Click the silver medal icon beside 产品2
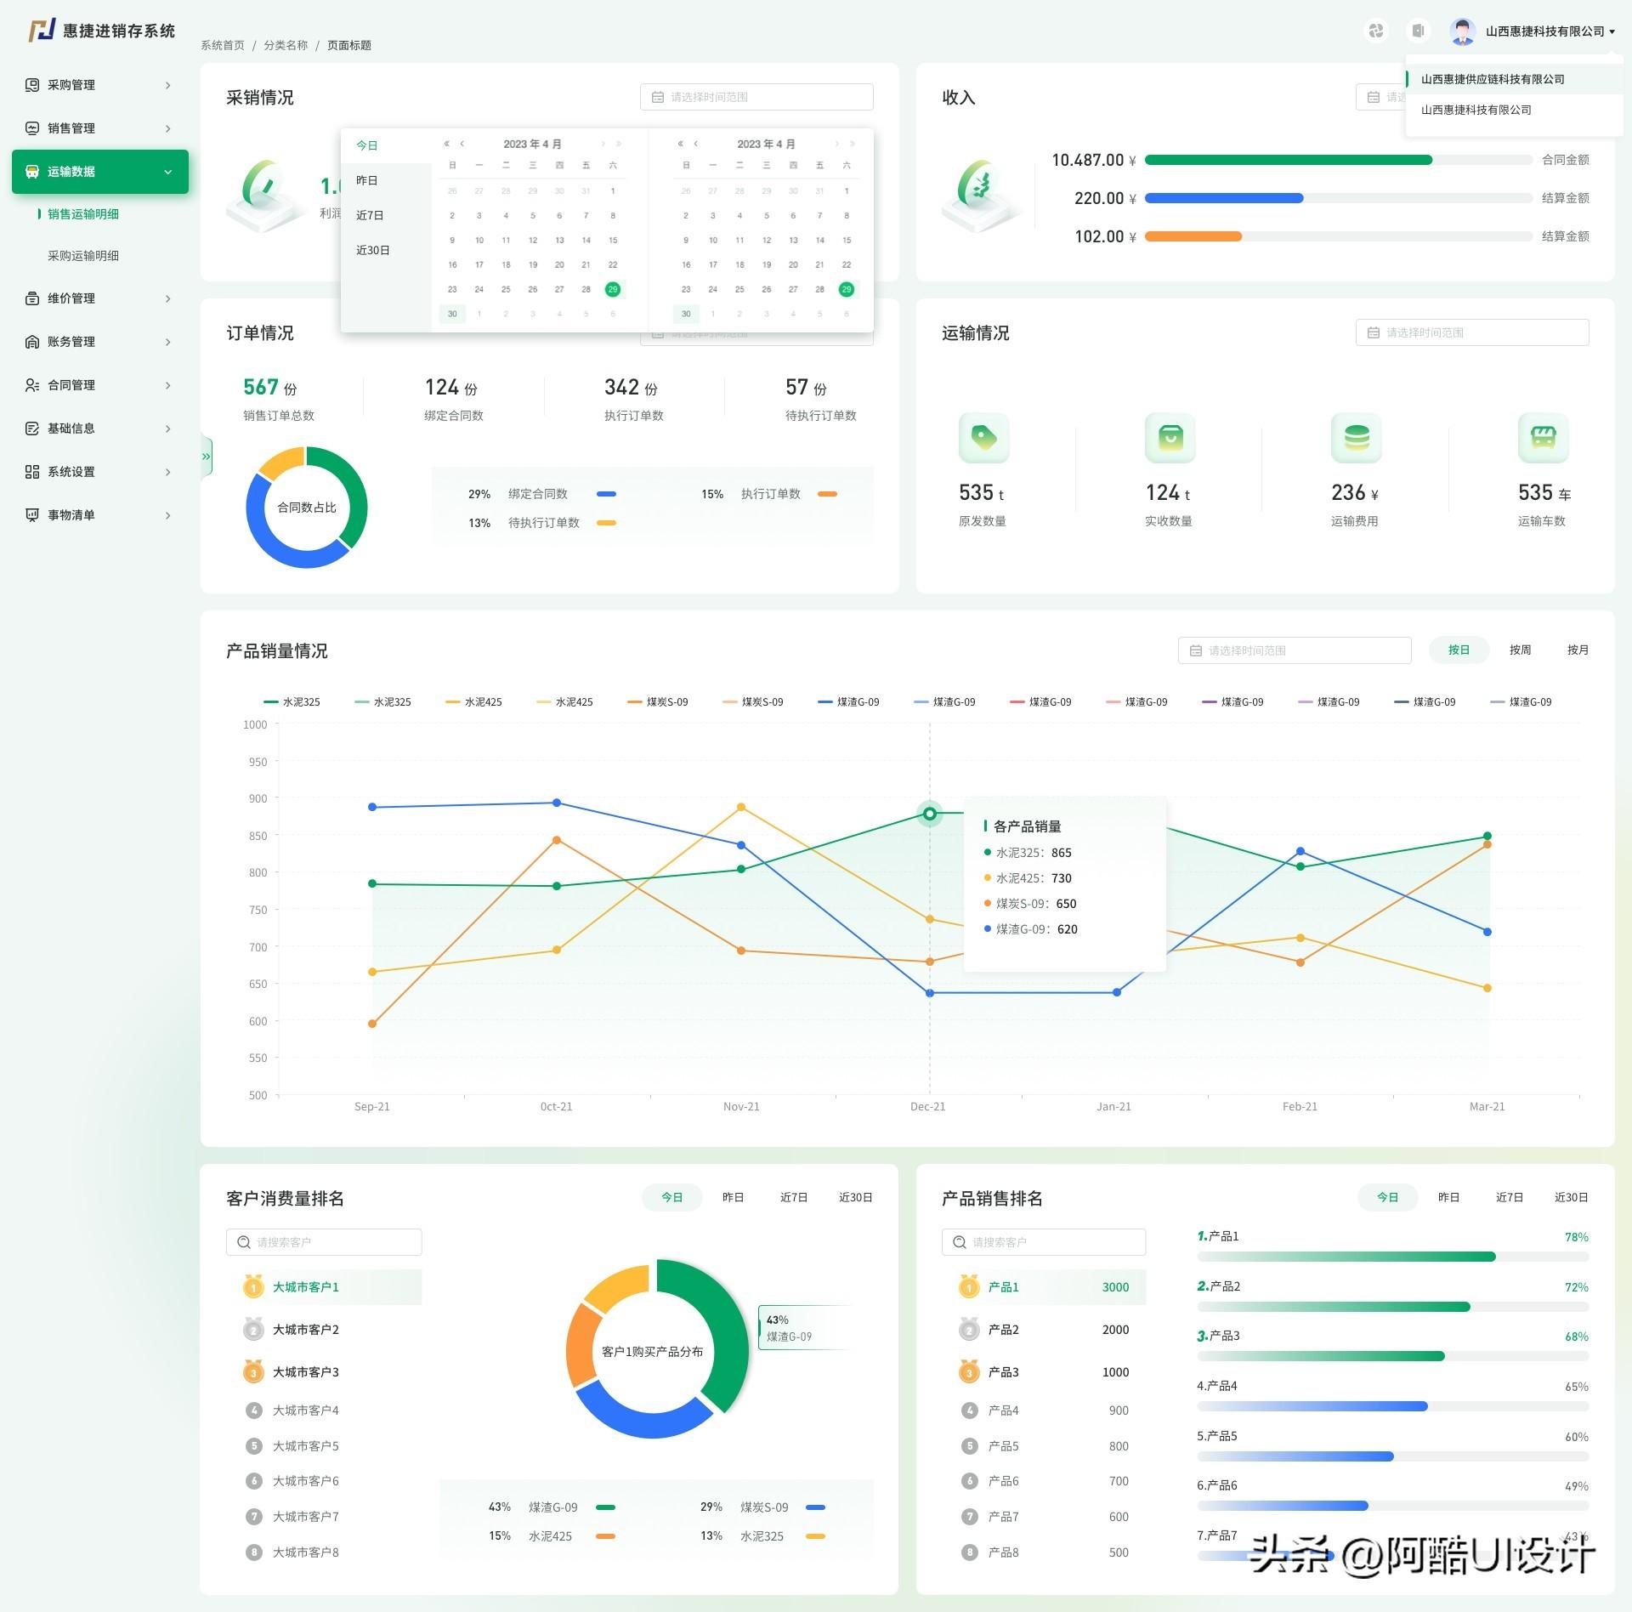This screenshot has width=1632, height=1612. click(x=969, y=1329)
